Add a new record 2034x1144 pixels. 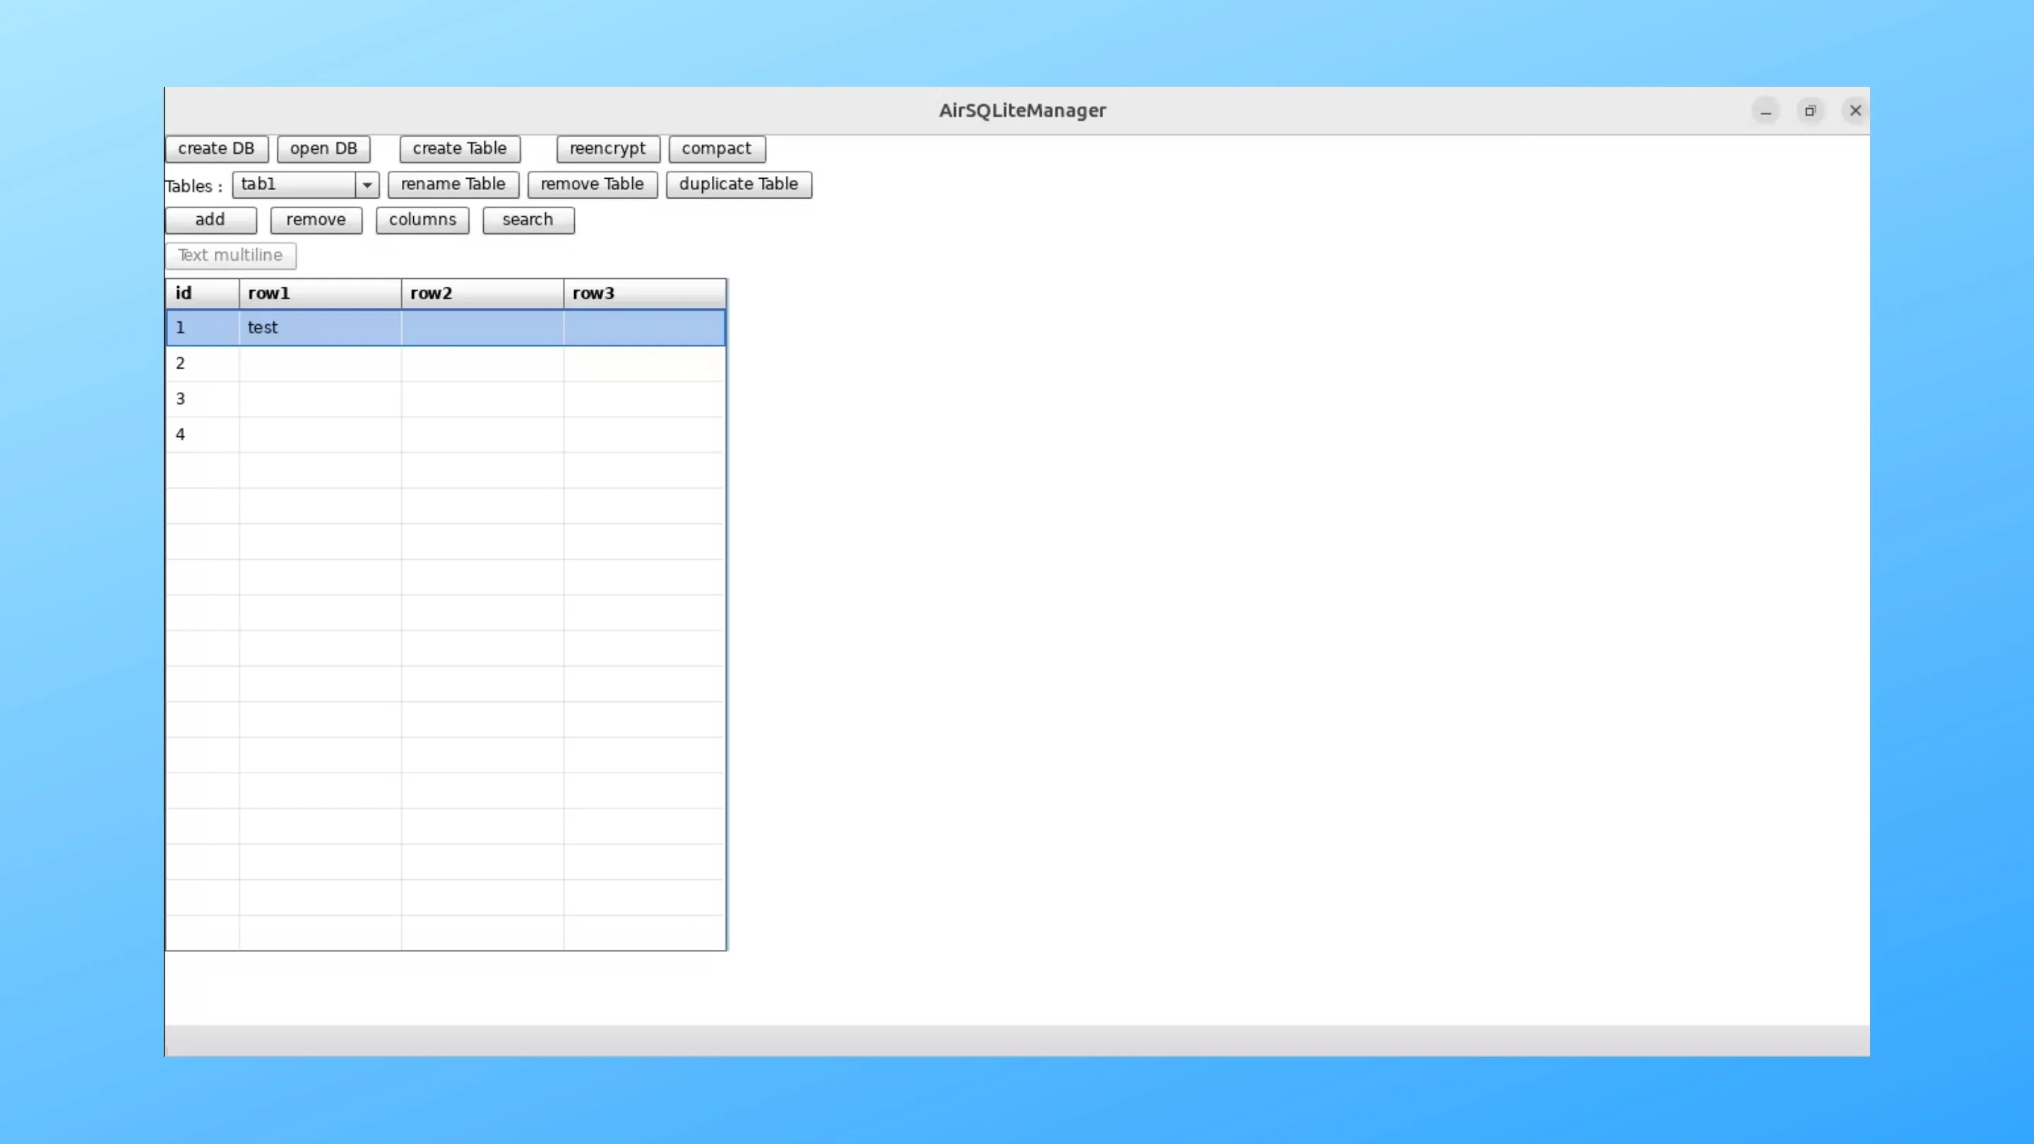[x=210, y=220]
